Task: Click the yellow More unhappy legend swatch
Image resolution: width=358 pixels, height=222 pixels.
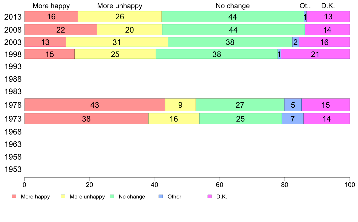Action: coord(63,197)
